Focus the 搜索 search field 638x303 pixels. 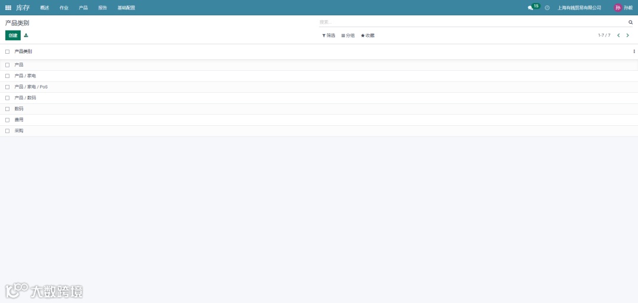pos(472,22)
